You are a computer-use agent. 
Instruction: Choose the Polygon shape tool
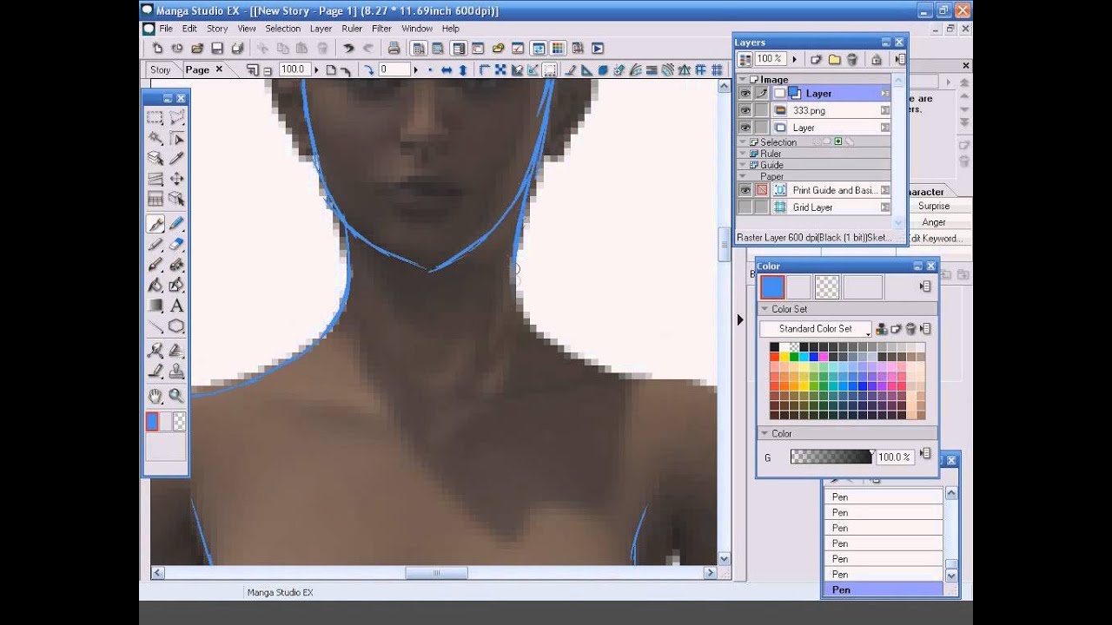click(176, 326)
